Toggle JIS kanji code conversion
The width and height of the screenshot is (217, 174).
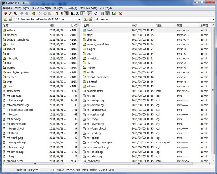(78, 14)
